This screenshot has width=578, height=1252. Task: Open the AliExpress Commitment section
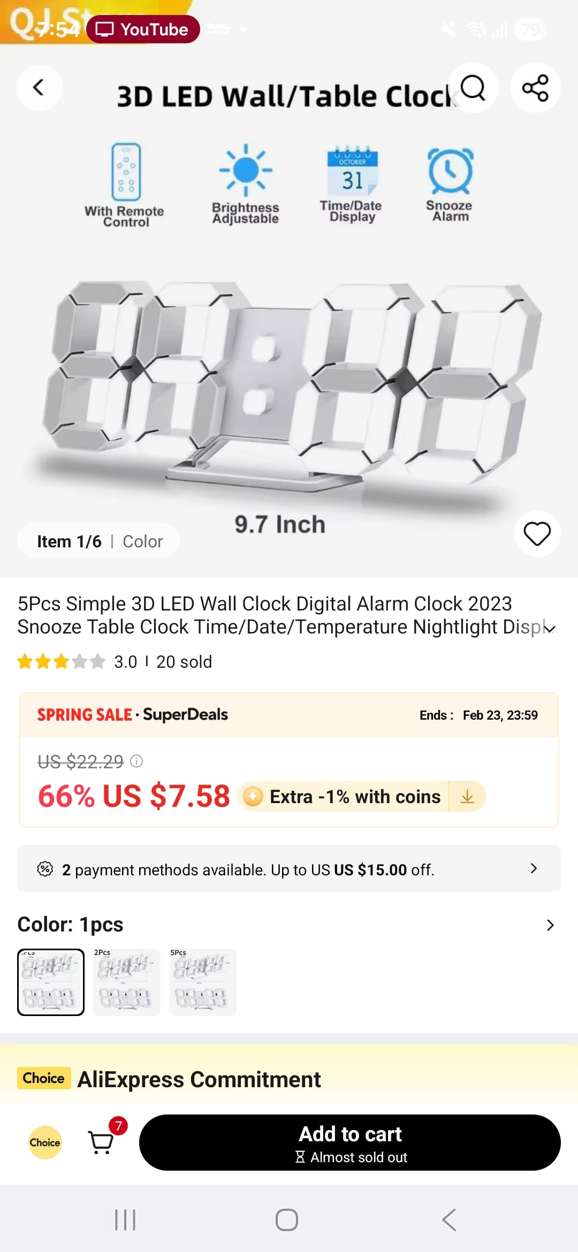[199, 1080]
